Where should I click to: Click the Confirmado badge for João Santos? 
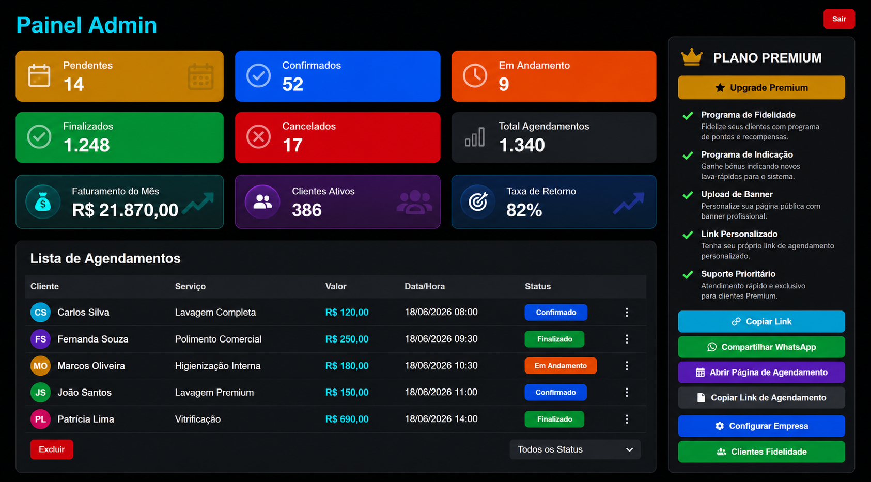555,392
